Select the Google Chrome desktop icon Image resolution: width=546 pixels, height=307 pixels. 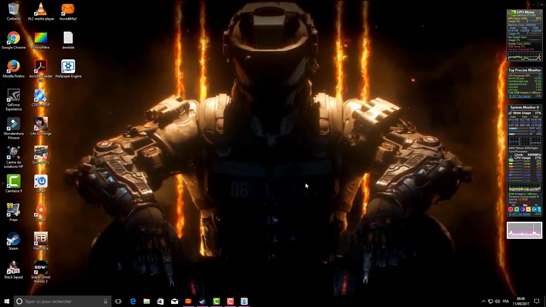pos(14,41)
